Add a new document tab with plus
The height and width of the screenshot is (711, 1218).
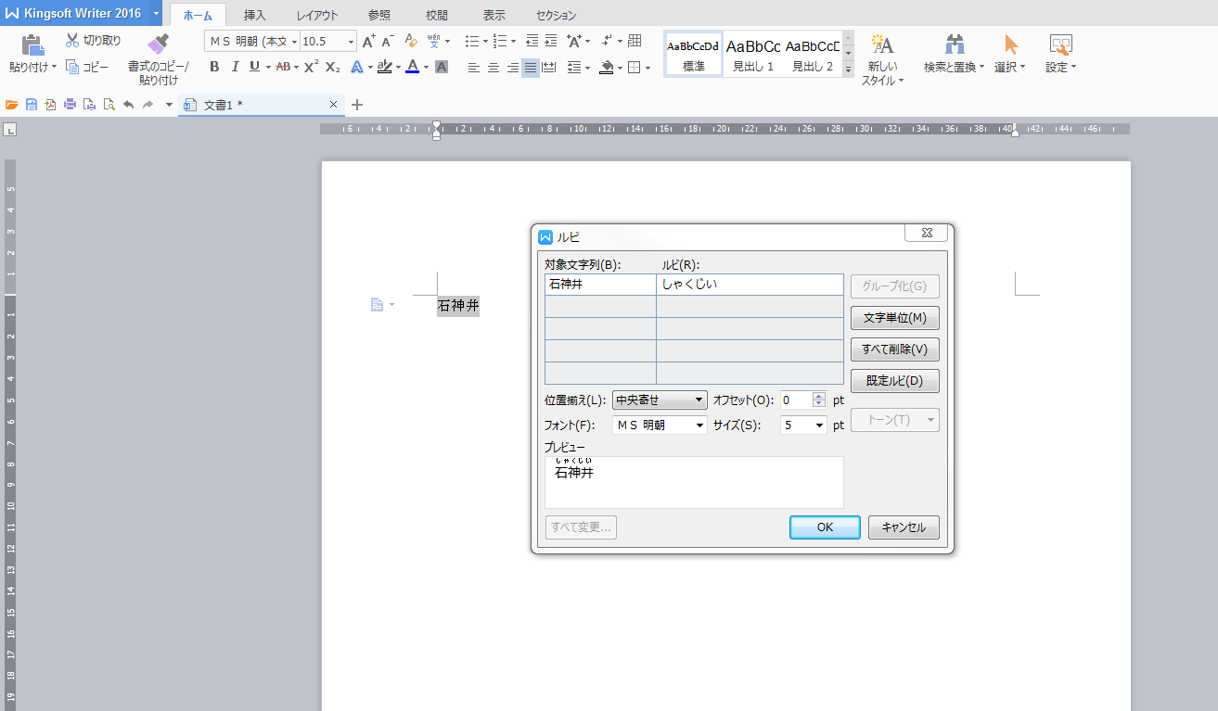pos(357,105)
